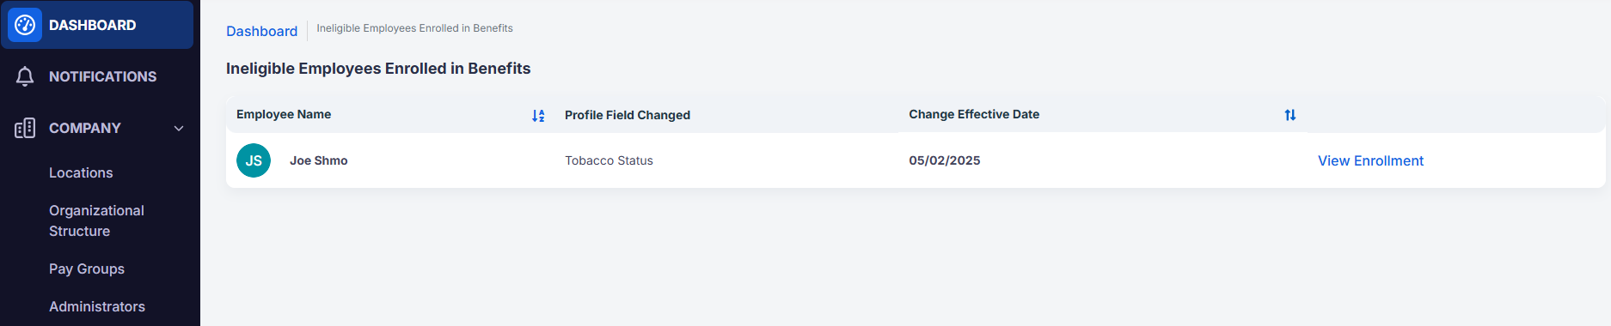Collapse the Company menu chevron
The width and height of the screenshot is (1611, 326).
coord(179,129)
